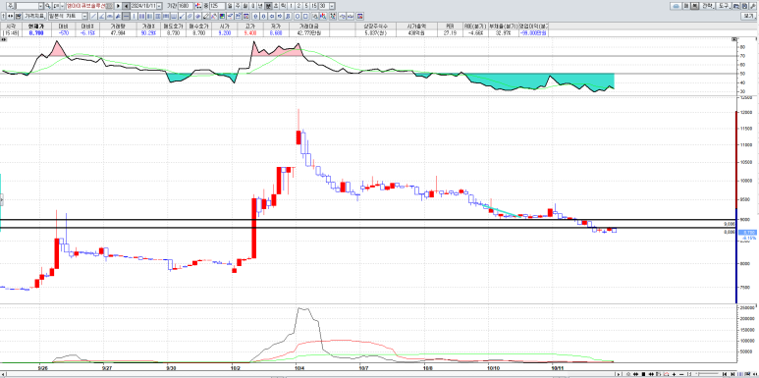Adjust the chart zoom slider at bottom
The height and width of the screenshot is (378, 759).
tap(707, 374)
